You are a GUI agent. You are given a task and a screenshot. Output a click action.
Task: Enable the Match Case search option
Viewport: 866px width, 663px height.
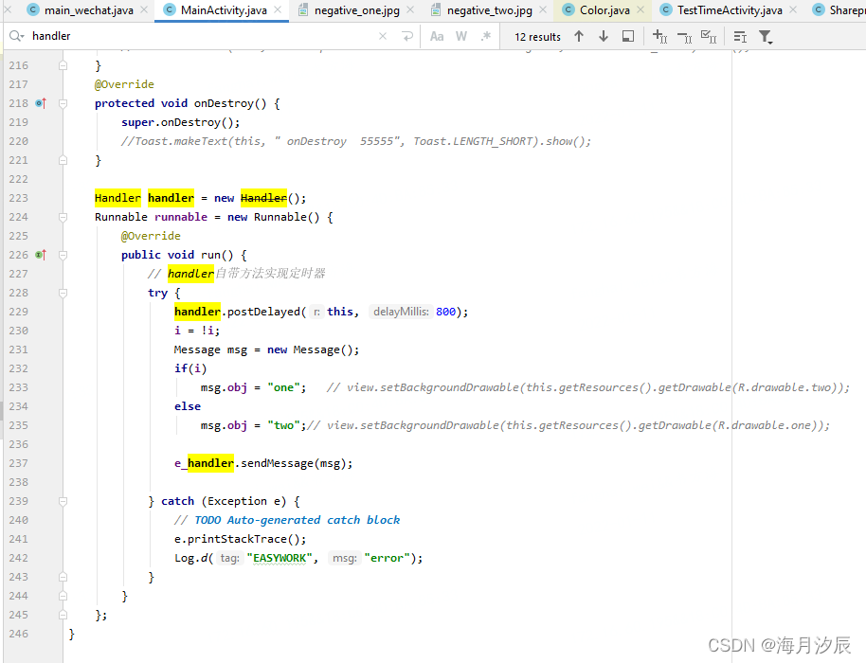[437, 36]
